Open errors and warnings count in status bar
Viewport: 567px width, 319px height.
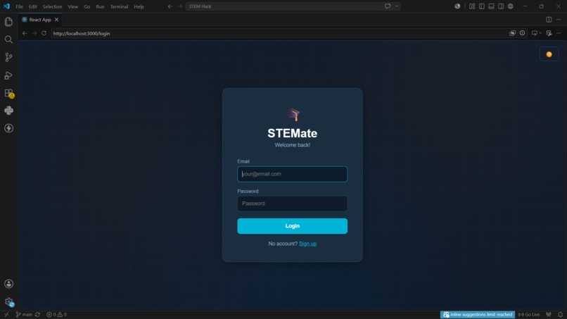tap(56, 315)
